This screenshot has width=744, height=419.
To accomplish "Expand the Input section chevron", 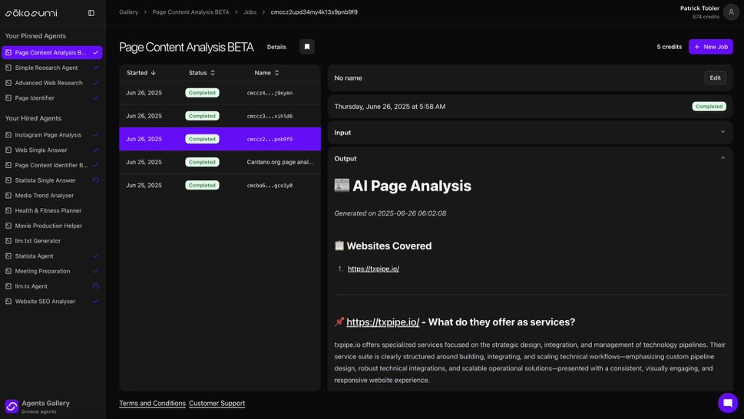I will click(723, 132).
